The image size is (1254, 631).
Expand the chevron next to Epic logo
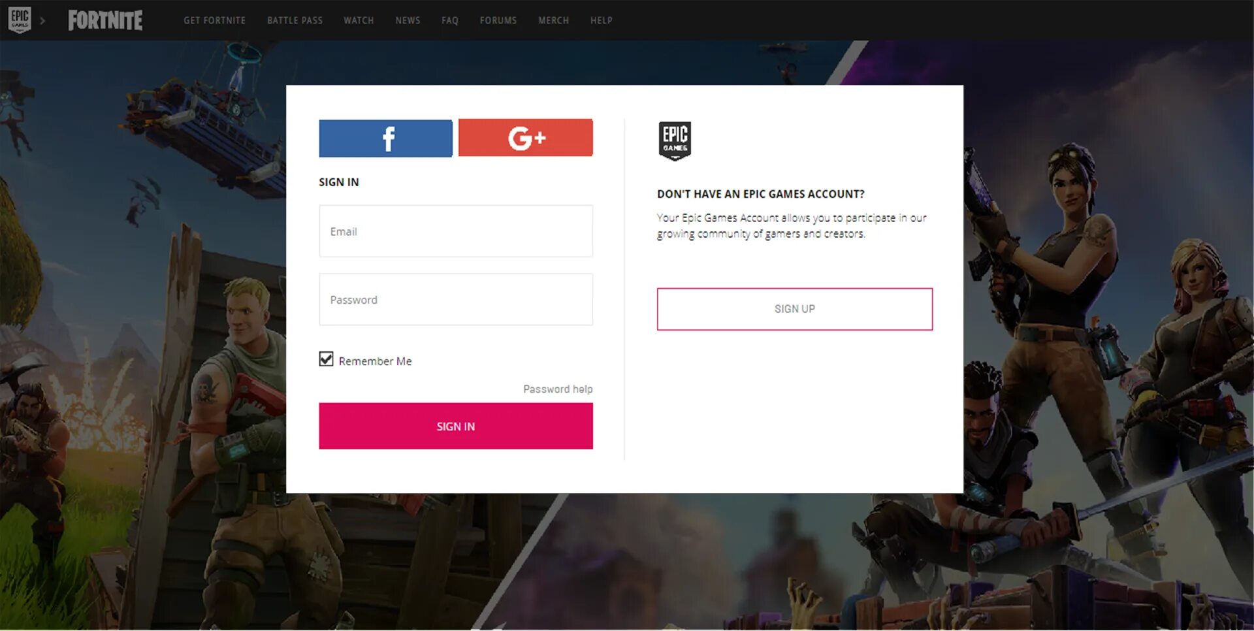(43, 20)
